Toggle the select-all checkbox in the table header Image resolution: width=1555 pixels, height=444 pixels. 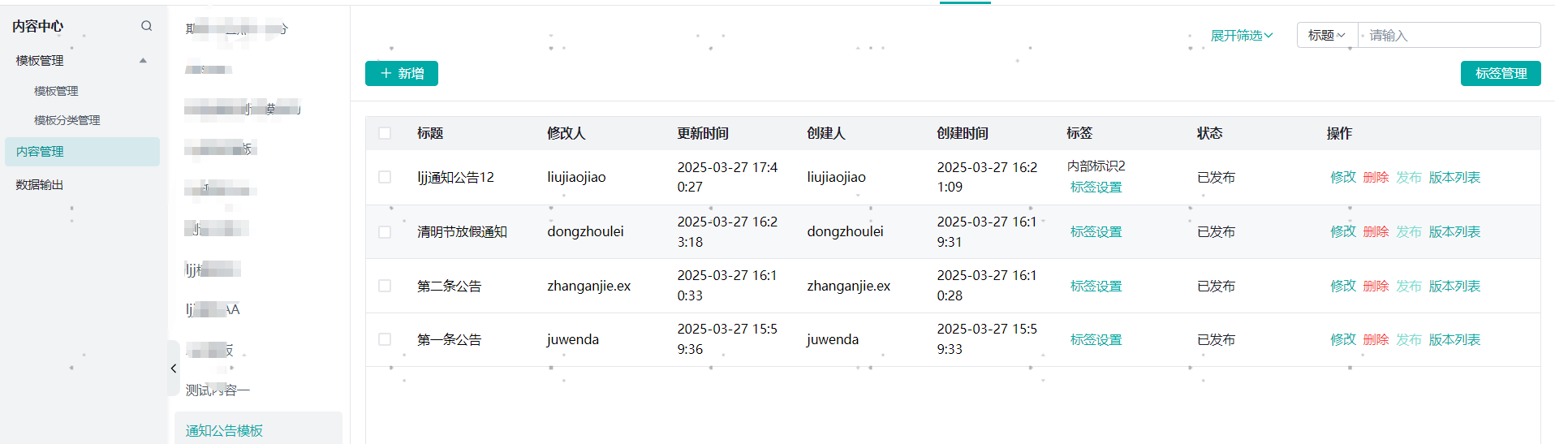(385, 133)
